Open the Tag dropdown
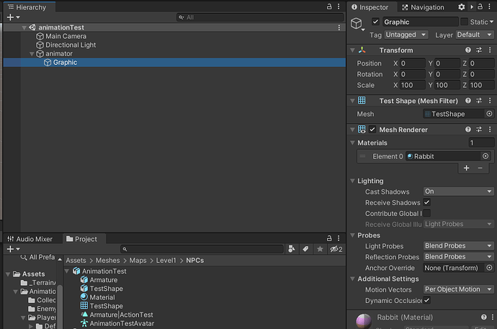The height and width of the screenshot is (329, 497). pos(406,35)
